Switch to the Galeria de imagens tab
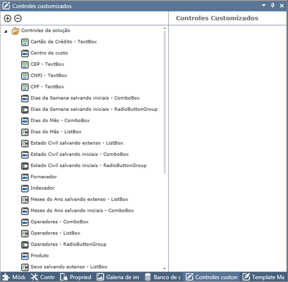 [118, 277]
